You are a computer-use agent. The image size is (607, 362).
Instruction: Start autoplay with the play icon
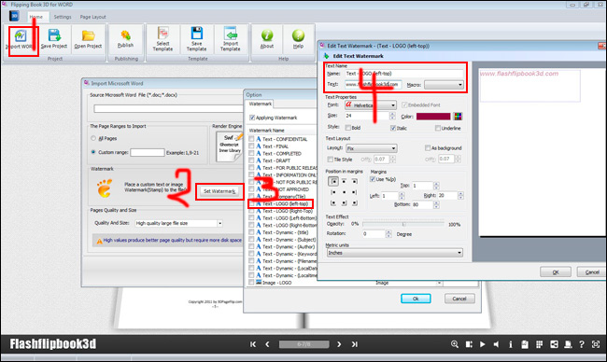[483, 344]
